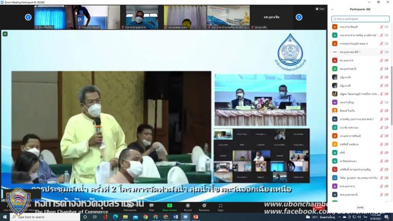Select participant ศป มุกดาหาร
Image resolution: width=393 pixels, height=221 pixels.
click(x=360, y=60)
